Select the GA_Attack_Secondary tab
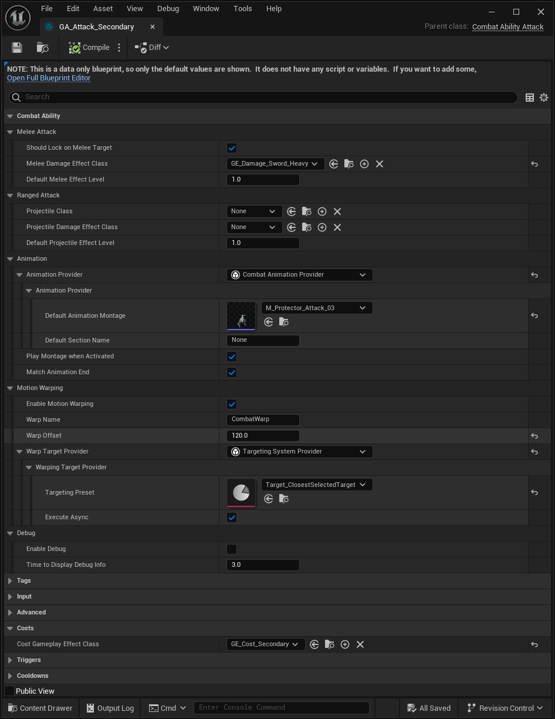This screenshot has height=719, width=555. tap(97, 26)
